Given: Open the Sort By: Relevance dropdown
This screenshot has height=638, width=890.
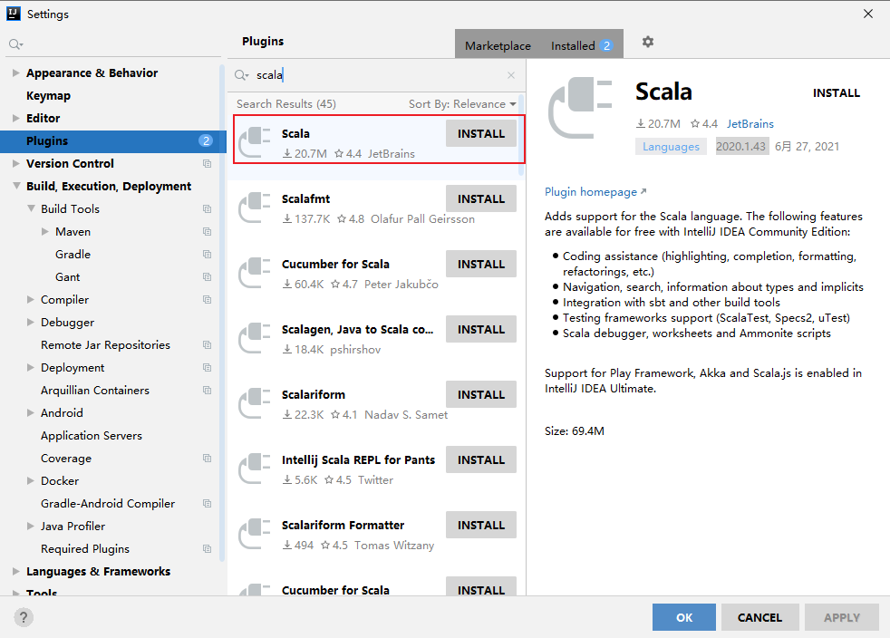Looking at the screenshot, I should point(462,104).
